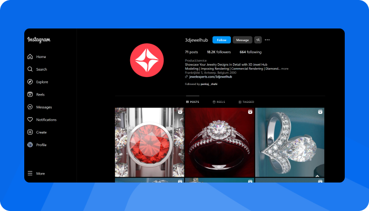Screen dimensions: 369x211
Task: Click the Explore label in sidebar
Action: pos(42,82)
